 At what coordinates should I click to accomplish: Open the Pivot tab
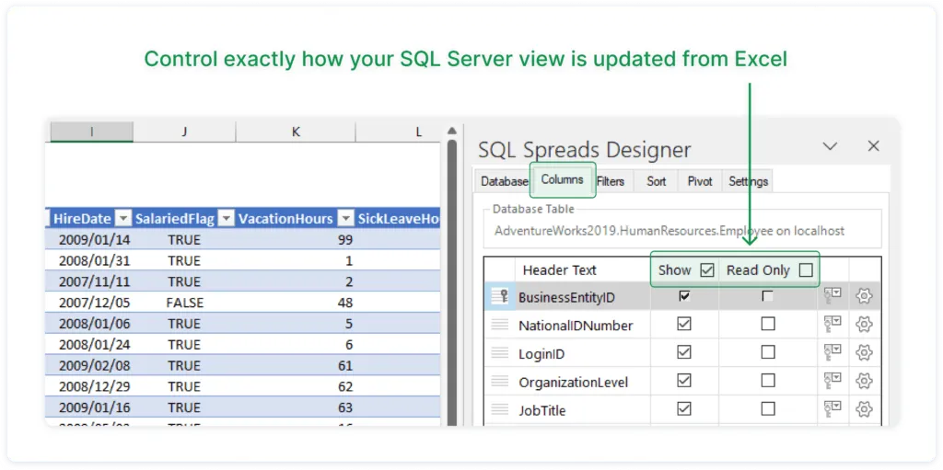[700, 181]
